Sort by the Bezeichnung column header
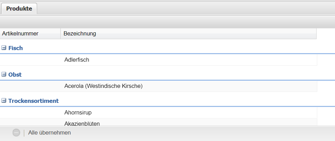 click(188, 33)
